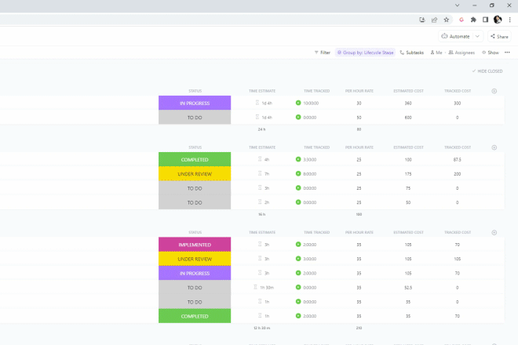This screenshot has height=345, width=518.
Task: Open the Filter menu
Action: tap(322, 53)
